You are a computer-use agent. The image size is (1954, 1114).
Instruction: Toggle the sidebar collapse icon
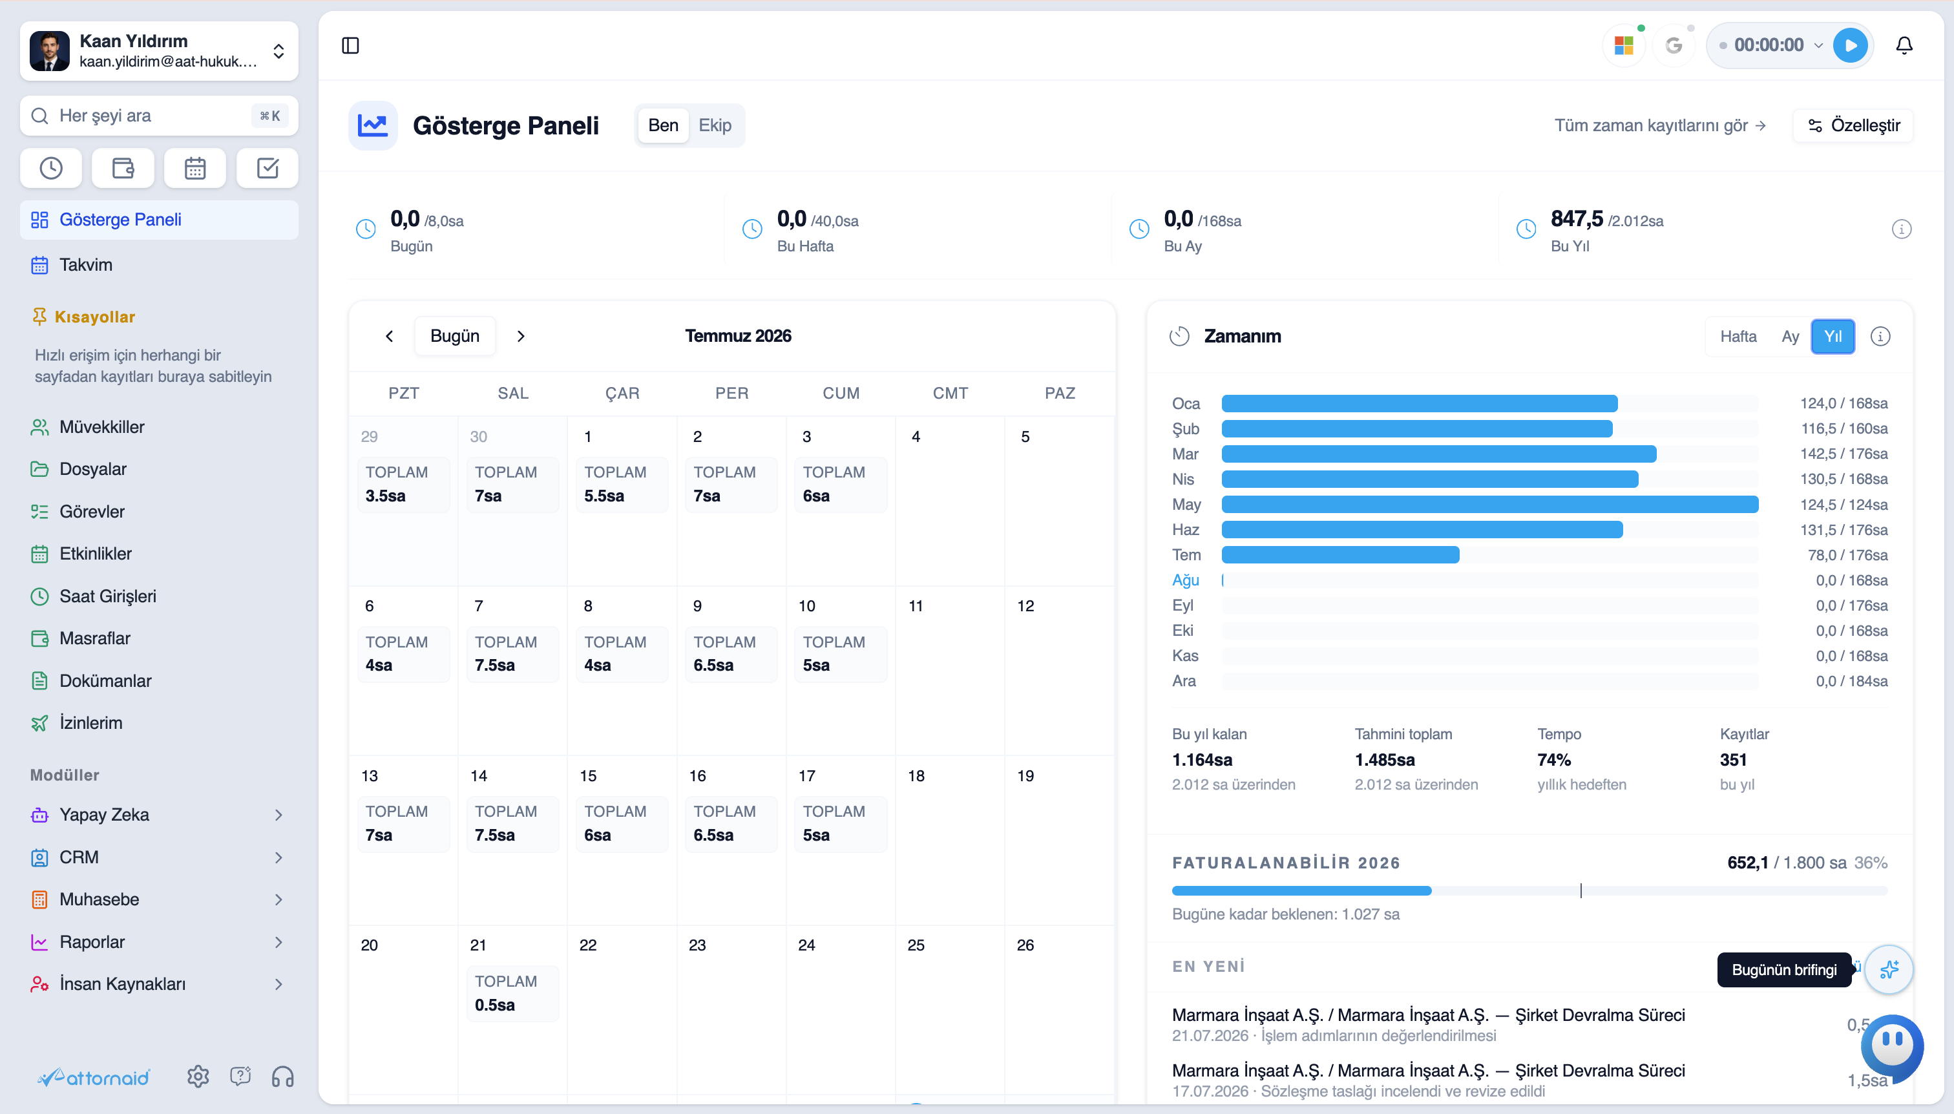coord(350,46)
